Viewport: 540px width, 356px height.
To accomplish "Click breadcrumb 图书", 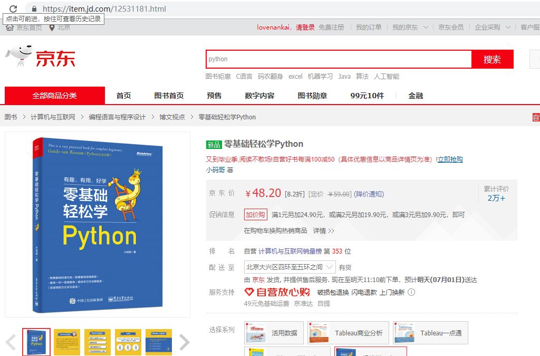I will coord(11,117).
